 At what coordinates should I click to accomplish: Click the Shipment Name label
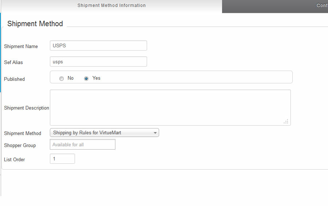coord(21,46)
